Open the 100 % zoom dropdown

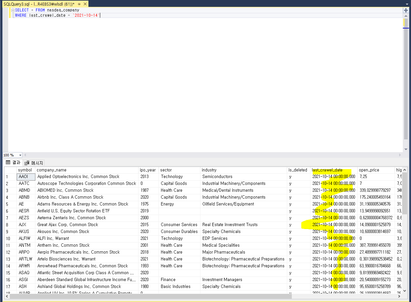(20, 155)
